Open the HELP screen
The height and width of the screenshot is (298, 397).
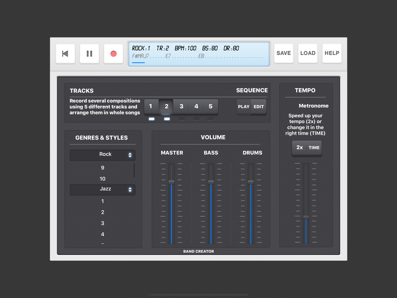tap(331, 53)
